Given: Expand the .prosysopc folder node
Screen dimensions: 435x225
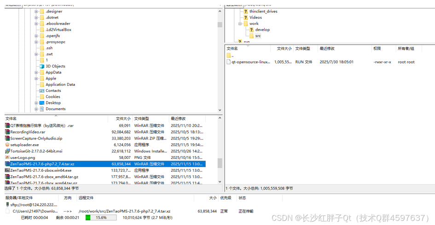Looking at the screenshot, I should click(x=36, y=42).
